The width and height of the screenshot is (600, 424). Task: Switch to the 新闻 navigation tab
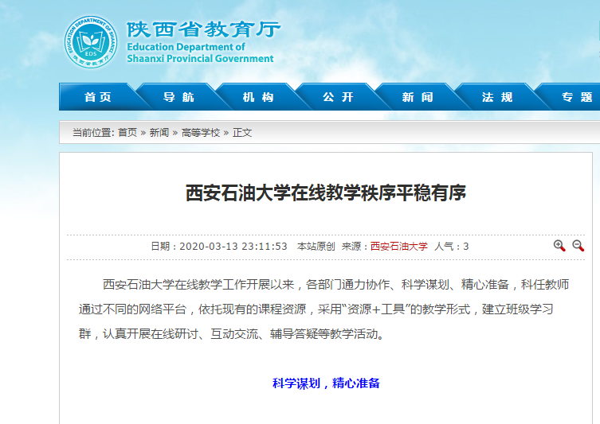(x=418, y=97)
